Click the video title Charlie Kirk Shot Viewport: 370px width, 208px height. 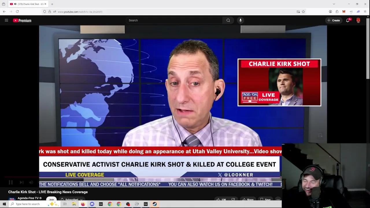pyautogui.click(x=48, y=192)
